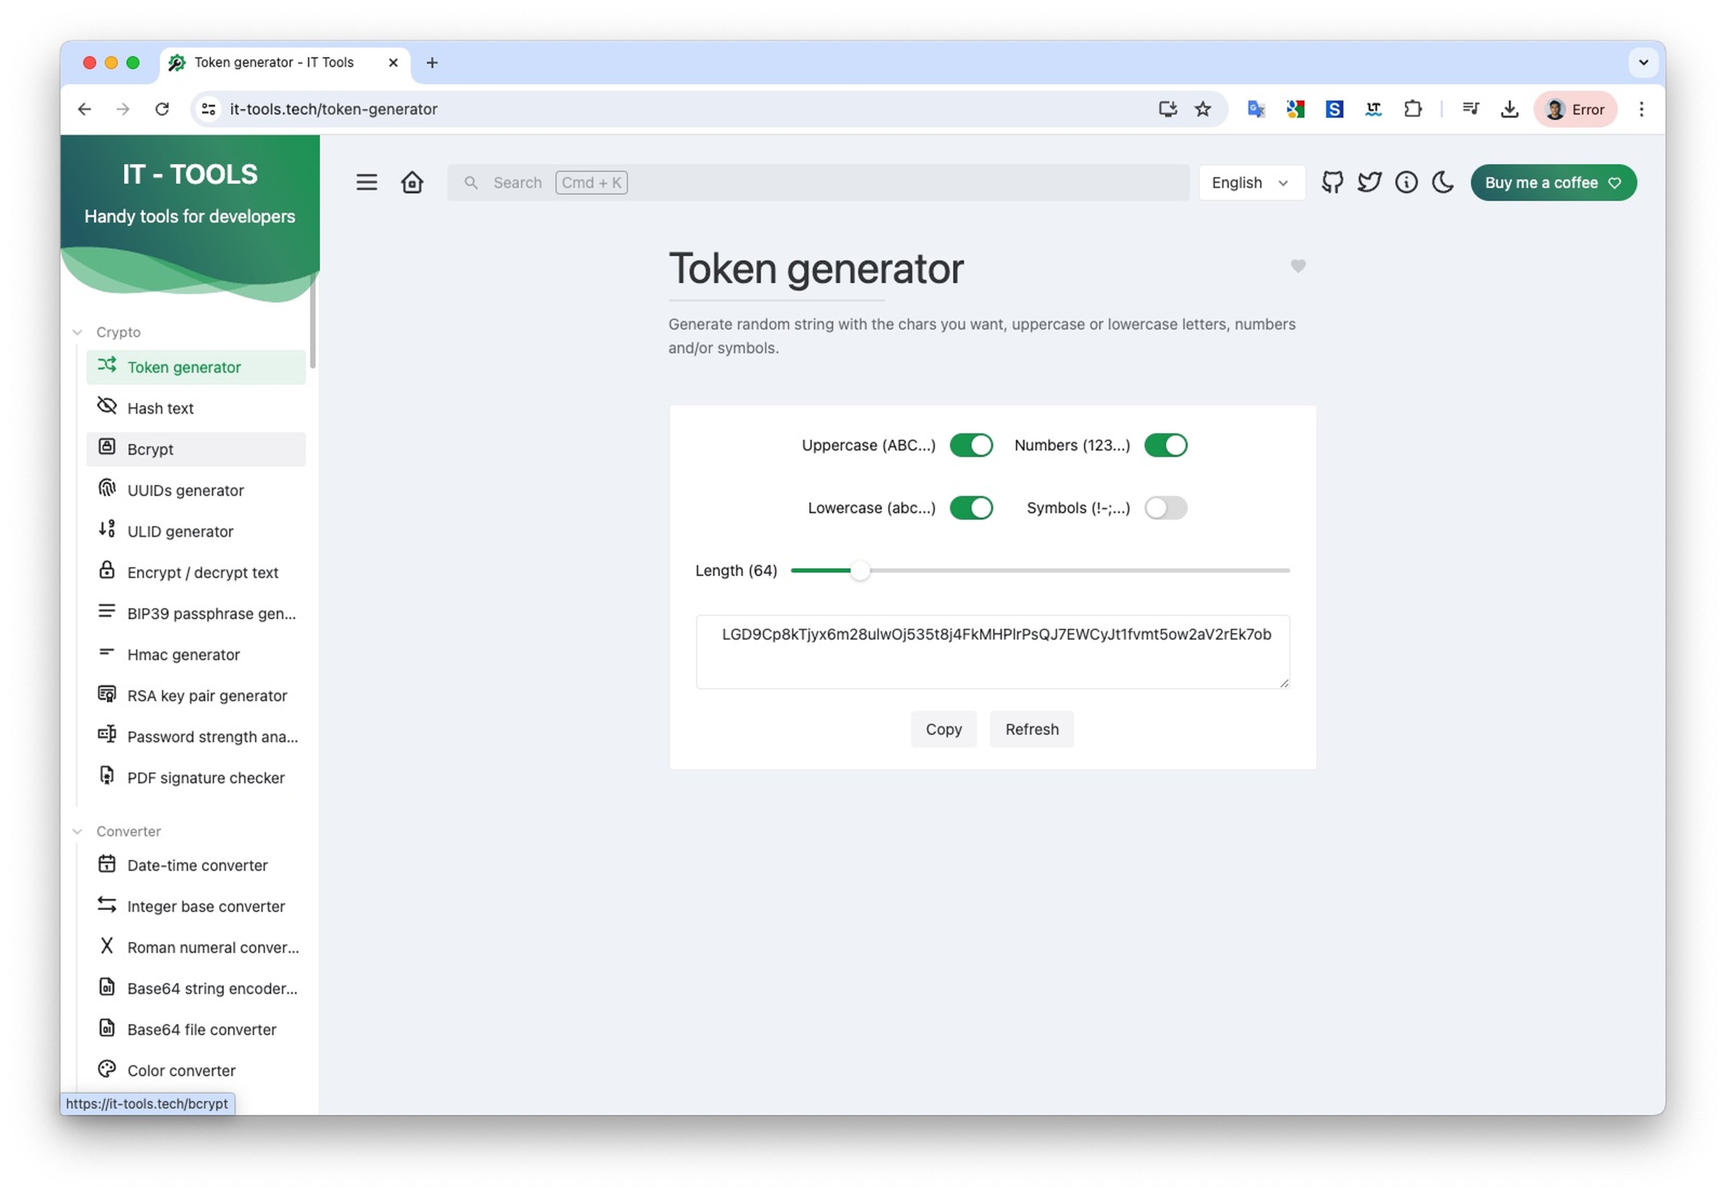This screenshot has height=1195, width=1726.
Task: Toggle the Uppercase (ABC...) switch off
Action: [970, 444]
